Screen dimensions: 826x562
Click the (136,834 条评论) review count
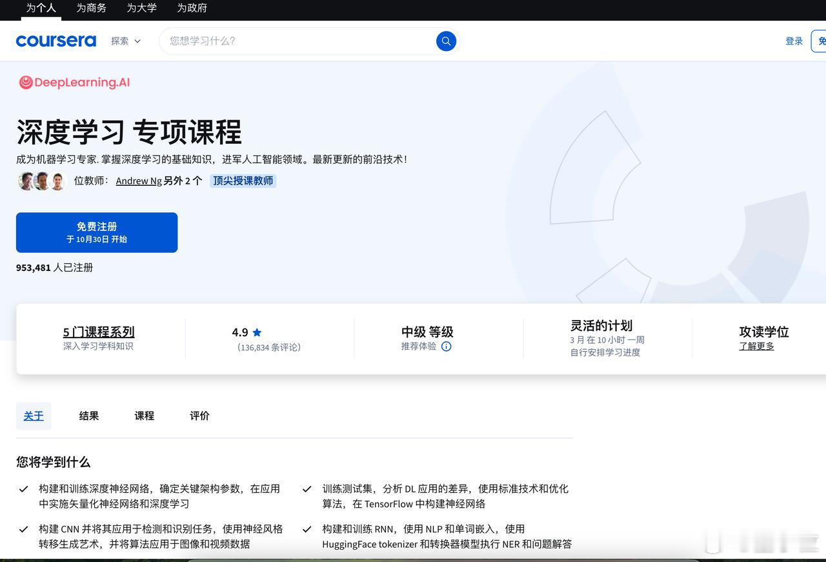click(269, 348)
